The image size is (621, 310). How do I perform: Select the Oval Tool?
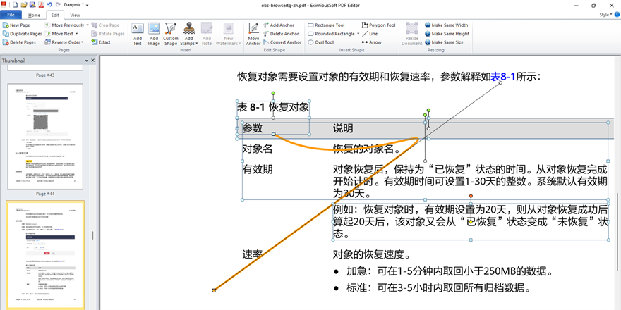tap(321, 42)
